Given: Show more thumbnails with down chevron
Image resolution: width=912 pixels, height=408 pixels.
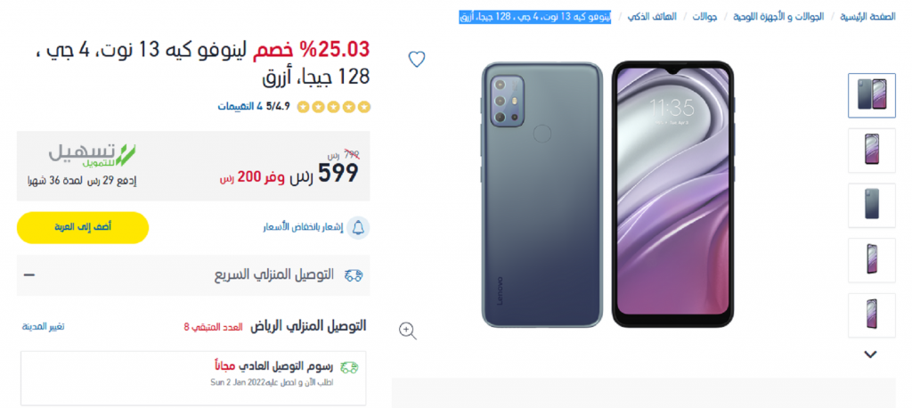Looking at the screenshot, I should [x=870, y=354].
